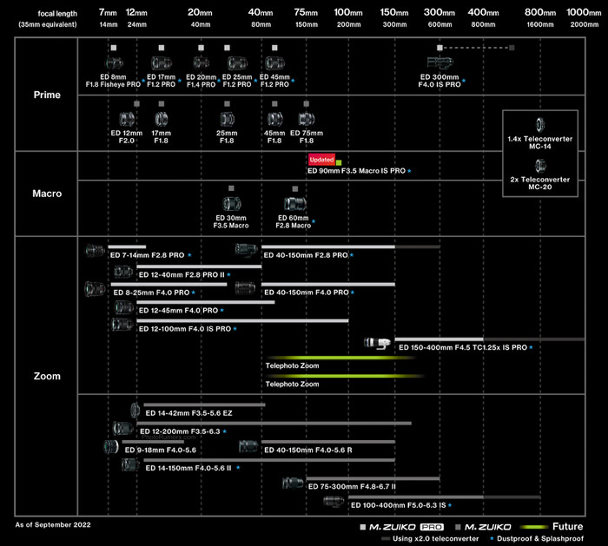608x546 pixels.
Task: Click the ED 60mm F2.8 Macro lens image
Action: 295,203
